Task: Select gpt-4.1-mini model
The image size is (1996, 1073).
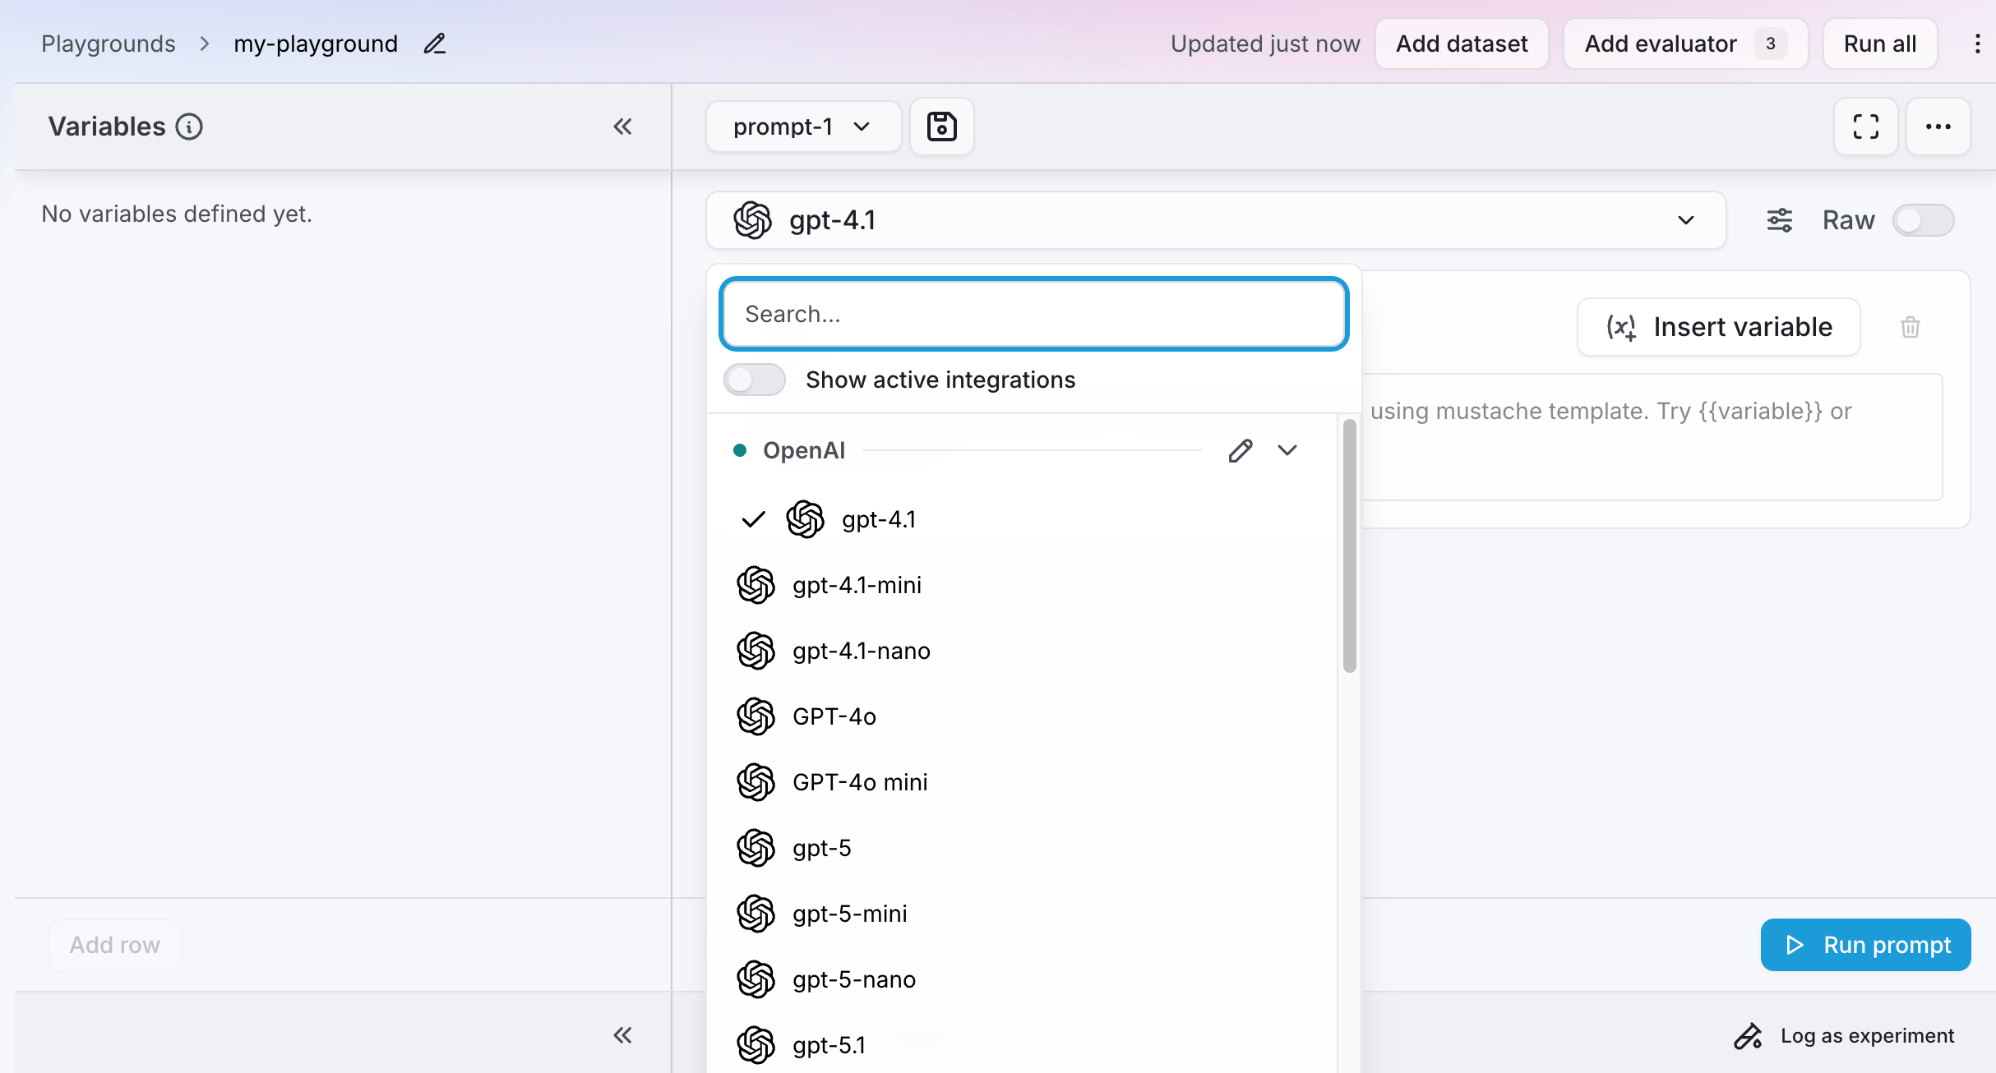Action: pos(1023,585)
